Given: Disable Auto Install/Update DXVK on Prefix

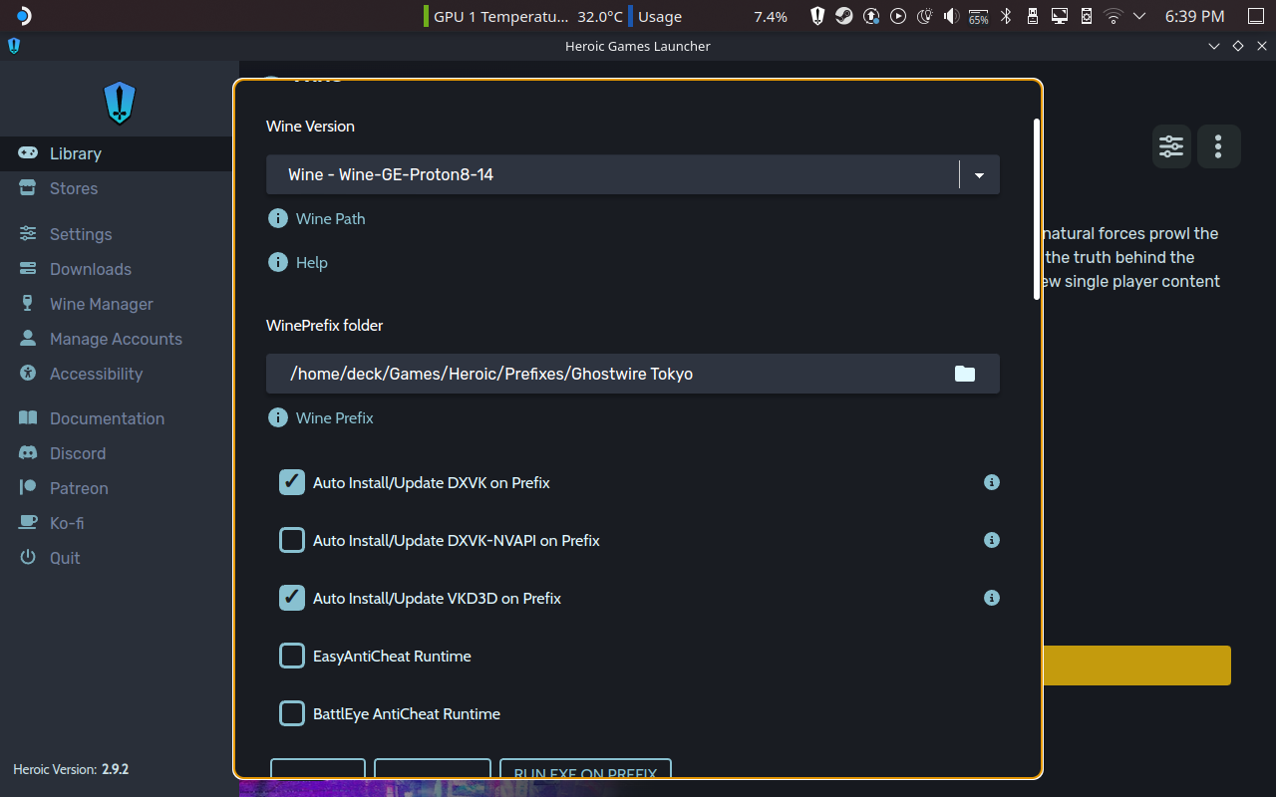Looking at the screenshot, I should [292, 482].
